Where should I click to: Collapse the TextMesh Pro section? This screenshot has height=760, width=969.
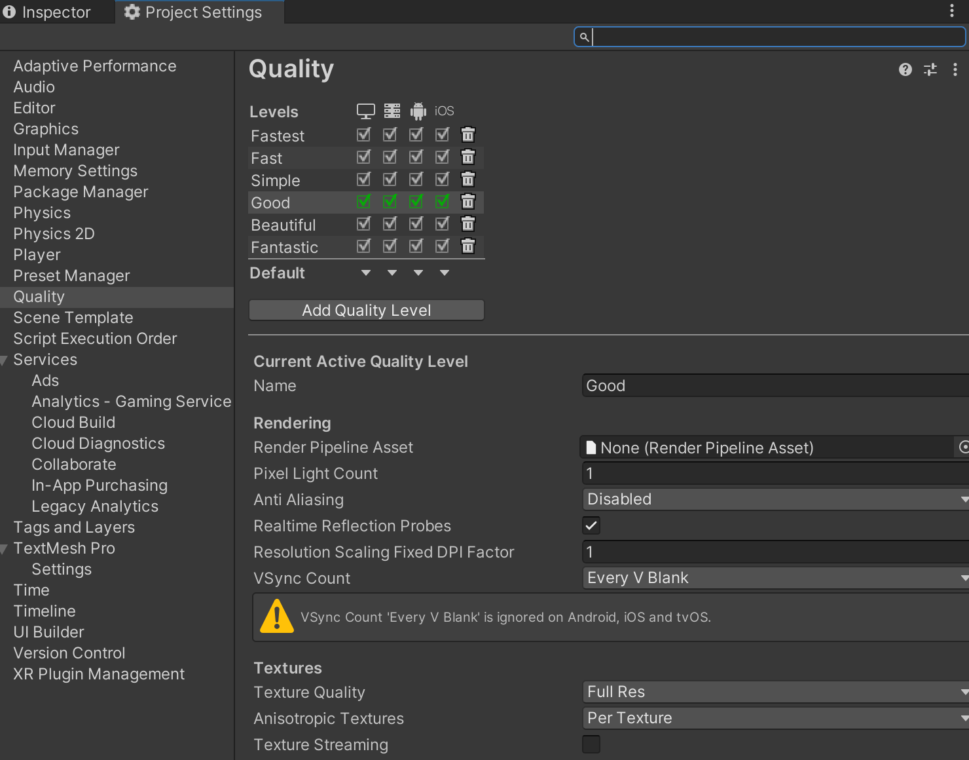click(5, 549)
